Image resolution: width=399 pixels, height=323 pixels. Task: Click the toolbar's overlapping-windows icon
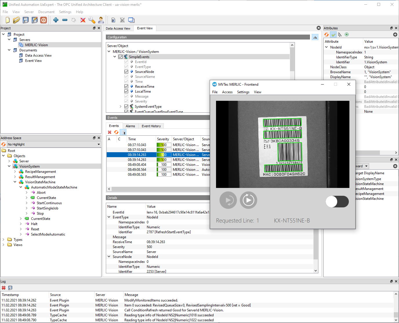point(131,20)
